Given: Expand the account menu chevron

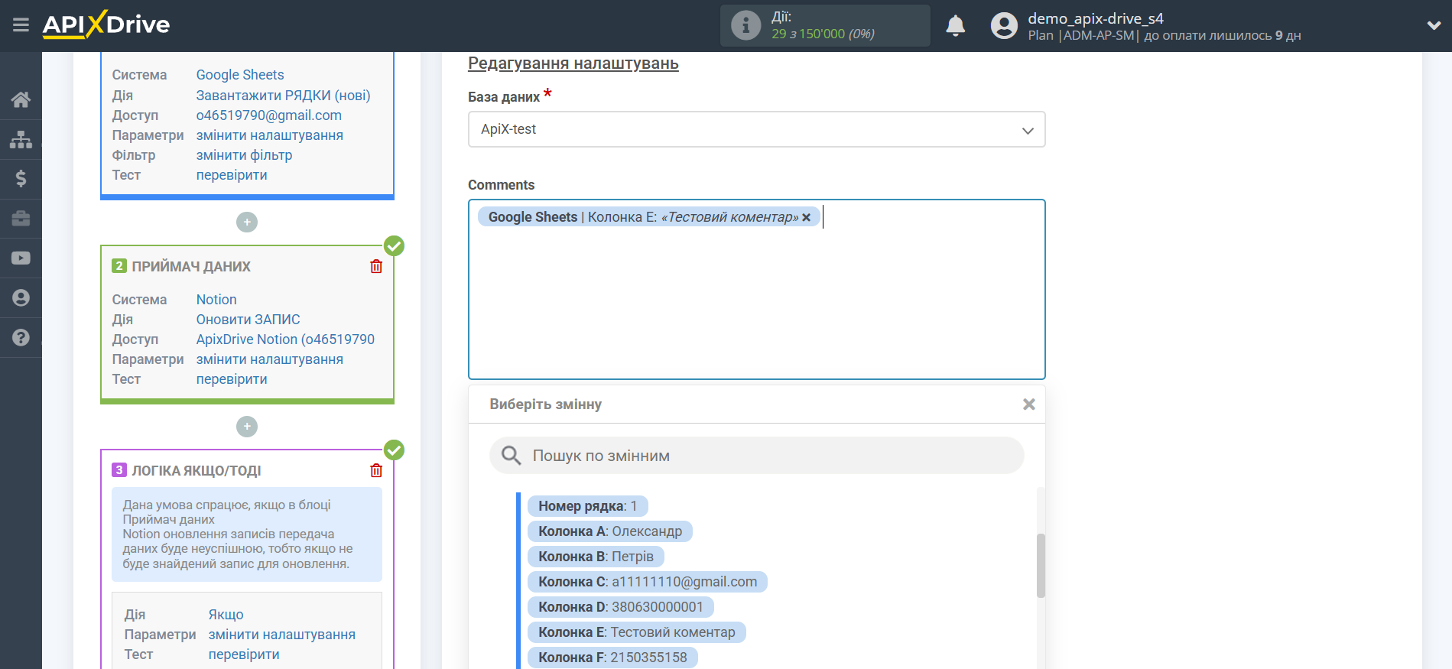Looking at the screenshot, I should (x=1434, y=25).
